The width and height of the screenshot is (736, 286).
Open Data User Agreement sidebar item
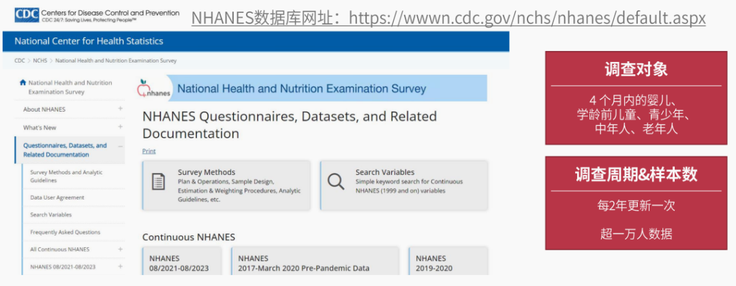click(57, 197)
